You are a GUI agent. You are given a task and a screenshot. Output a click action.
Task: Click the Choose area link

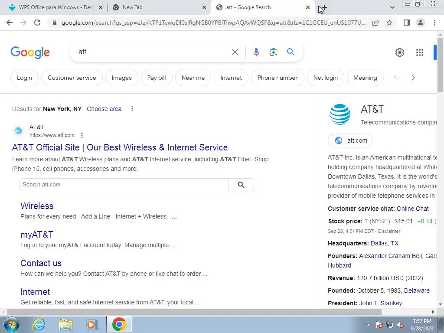104,109
